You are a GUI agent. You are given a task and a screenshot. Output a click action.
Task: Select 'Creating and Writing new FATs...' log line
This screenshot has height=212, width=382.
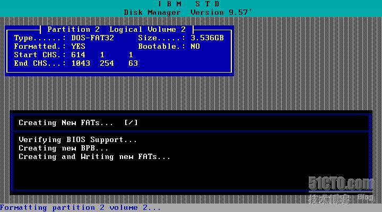pos(94,157)
